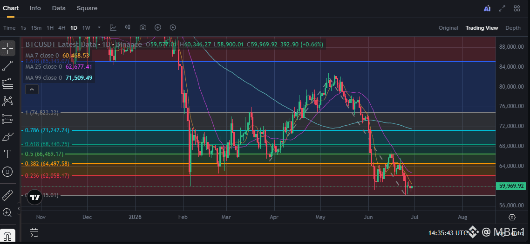This screenshot has width=530, height=244.
Task: Toggle the magnet snap mode
Action: coord(7,235)
